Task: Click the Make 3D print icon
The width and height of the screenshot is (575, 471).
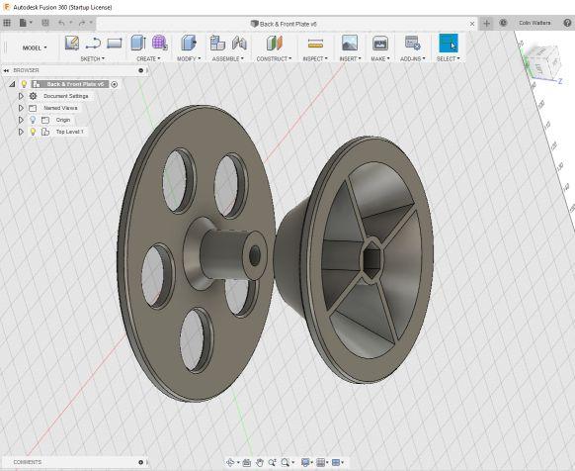Action: pos(380,43)
